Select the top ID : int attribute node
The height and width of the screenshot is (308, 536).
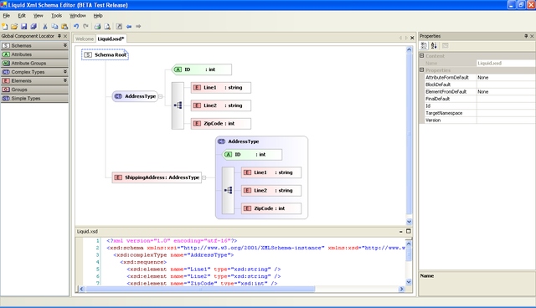[202, 69]
